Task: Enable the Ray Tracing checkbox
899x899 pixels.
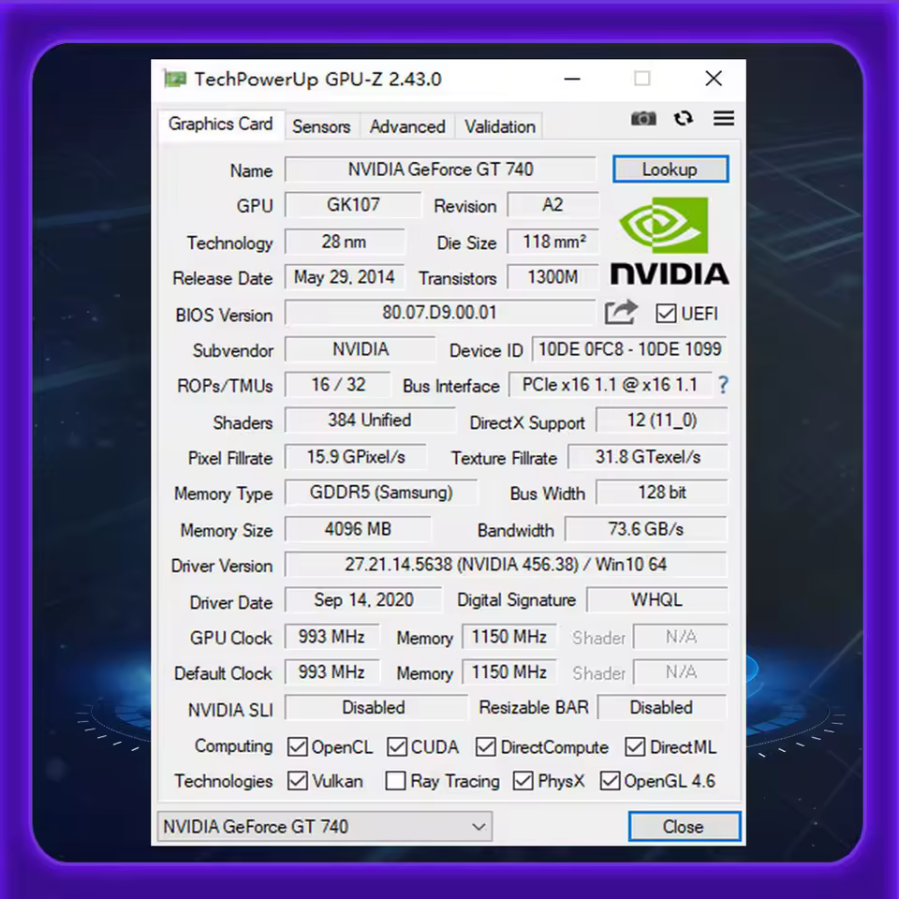Action: pyautogui.click(x=395, y=781)
